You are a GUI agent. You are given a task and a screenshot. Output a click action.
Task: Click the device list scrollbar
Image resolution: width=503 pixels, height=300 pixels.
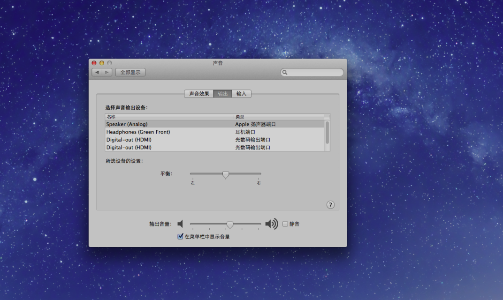(x=327, y=132)
